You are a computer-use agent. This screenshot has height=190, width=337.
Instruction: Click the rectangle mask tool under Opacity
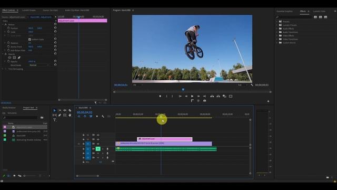tap(14, 58)
